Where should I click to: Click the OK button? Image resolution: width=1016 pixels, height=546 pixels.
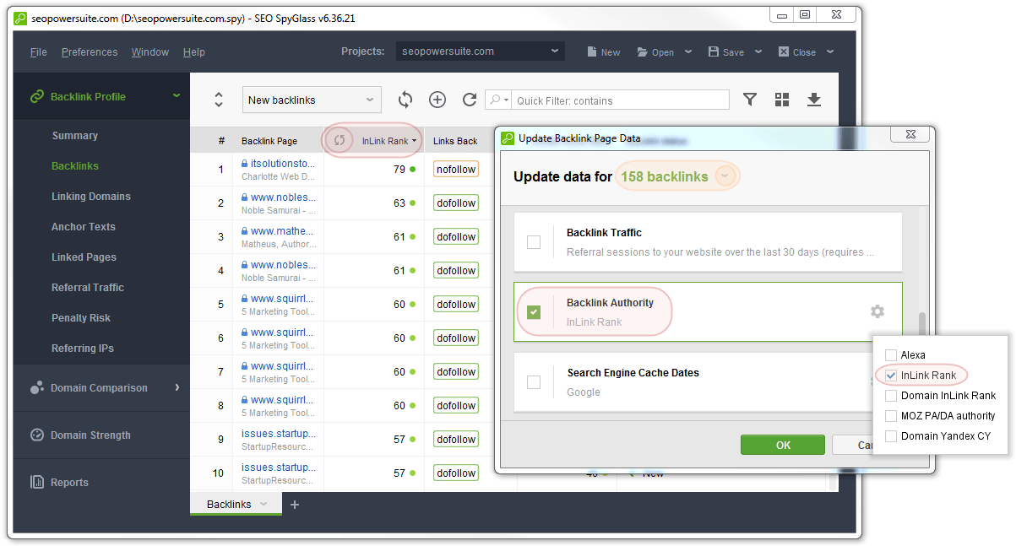(x=782, y=445)
